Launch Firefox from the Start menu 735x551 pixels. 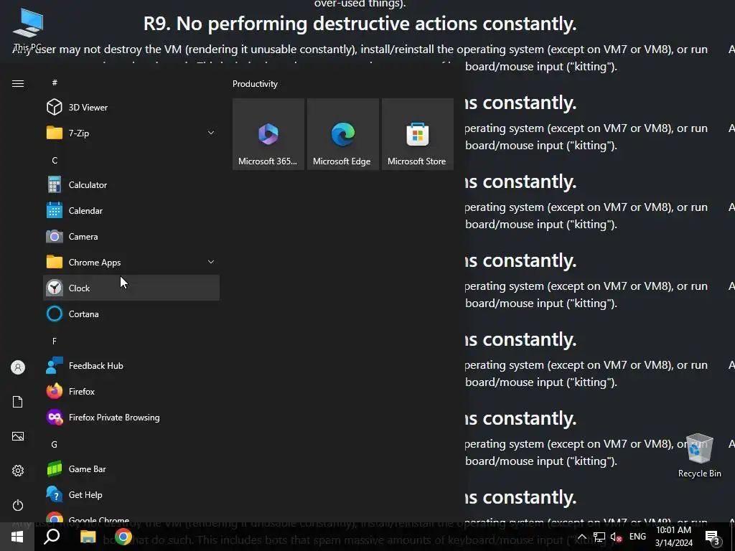tap(131, 391)
